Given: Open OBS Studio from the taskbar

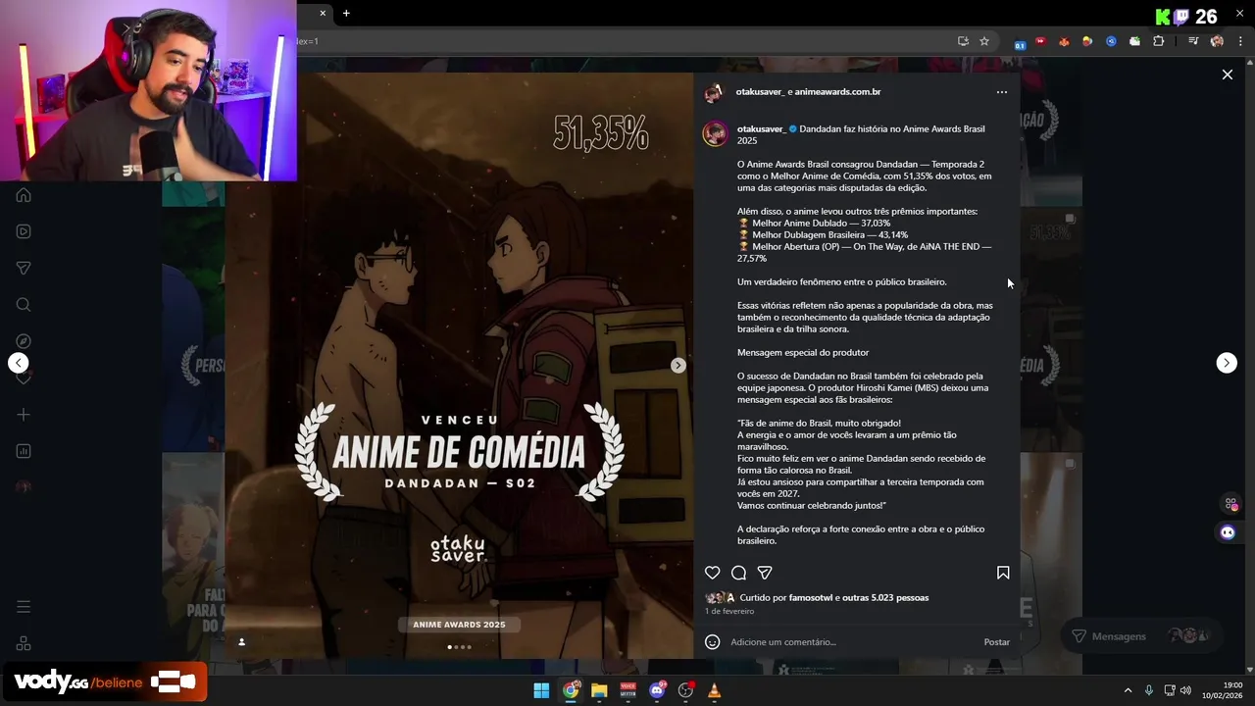Looking at the screenshot, I should click(x=685, y=690).
